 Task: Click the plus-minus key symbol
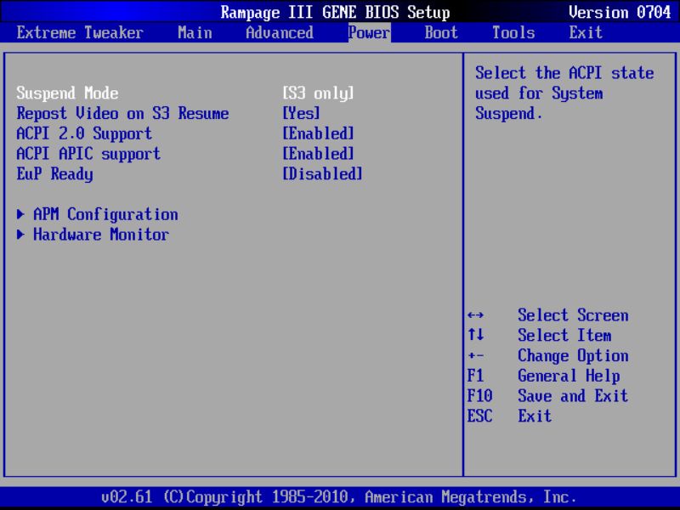click(x=476, y=356)
